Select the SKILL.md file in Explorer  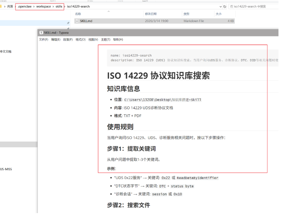pyautogui.click(x=154, y=21)
